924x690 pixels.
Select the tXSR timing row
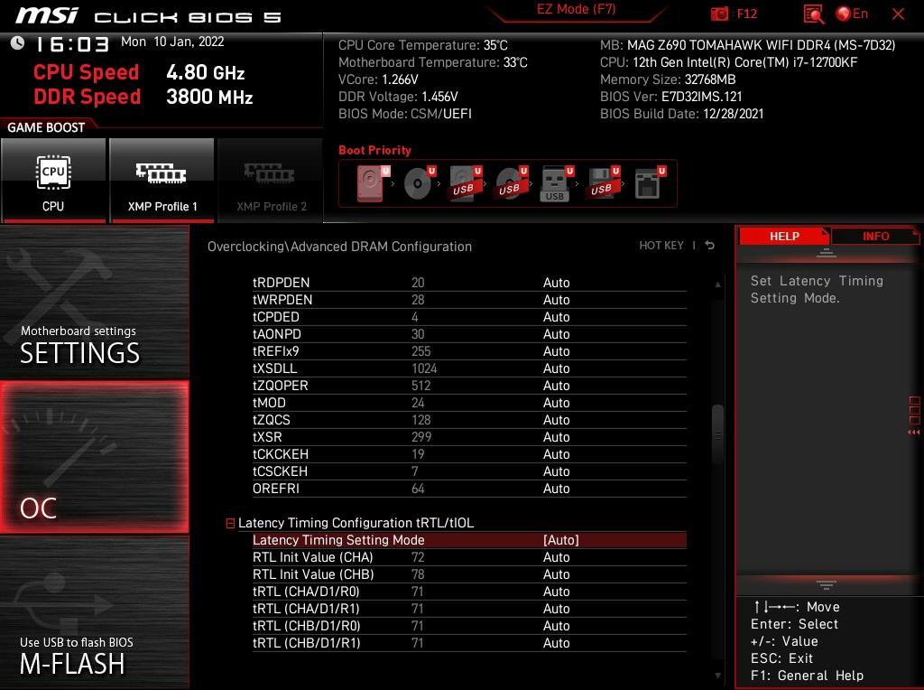[x=469, y=436]
